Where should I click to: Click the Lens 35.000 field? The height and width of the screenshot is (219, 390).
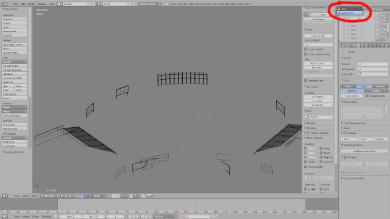318,36
